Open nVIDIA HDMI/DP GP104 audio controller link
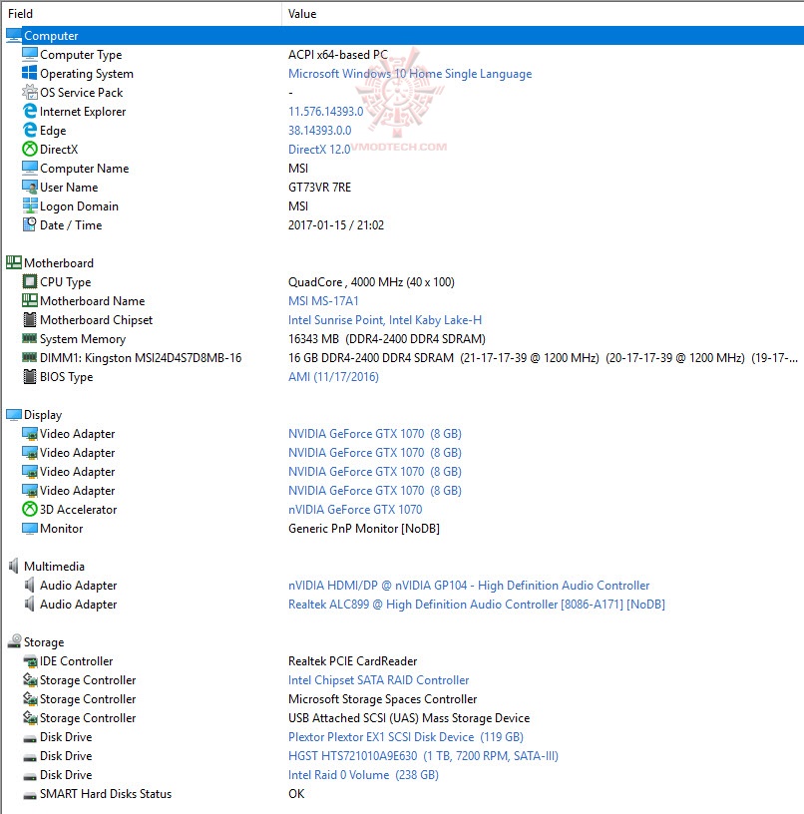Screen dimensions: 804x814 [x=469, y=585]
